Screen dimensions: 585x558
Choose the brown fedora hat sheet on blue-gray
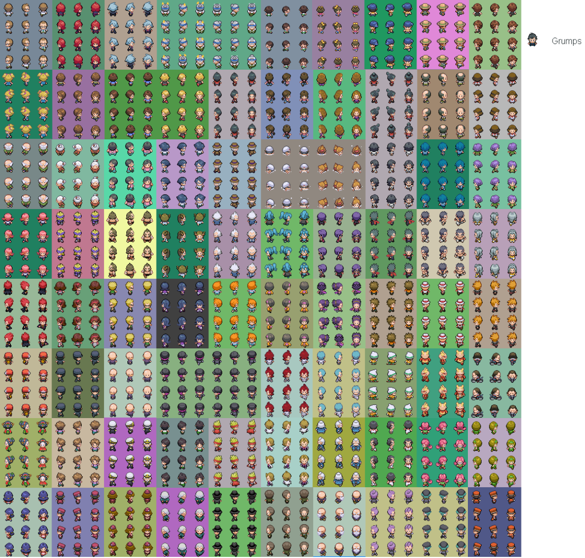(235, 174)
